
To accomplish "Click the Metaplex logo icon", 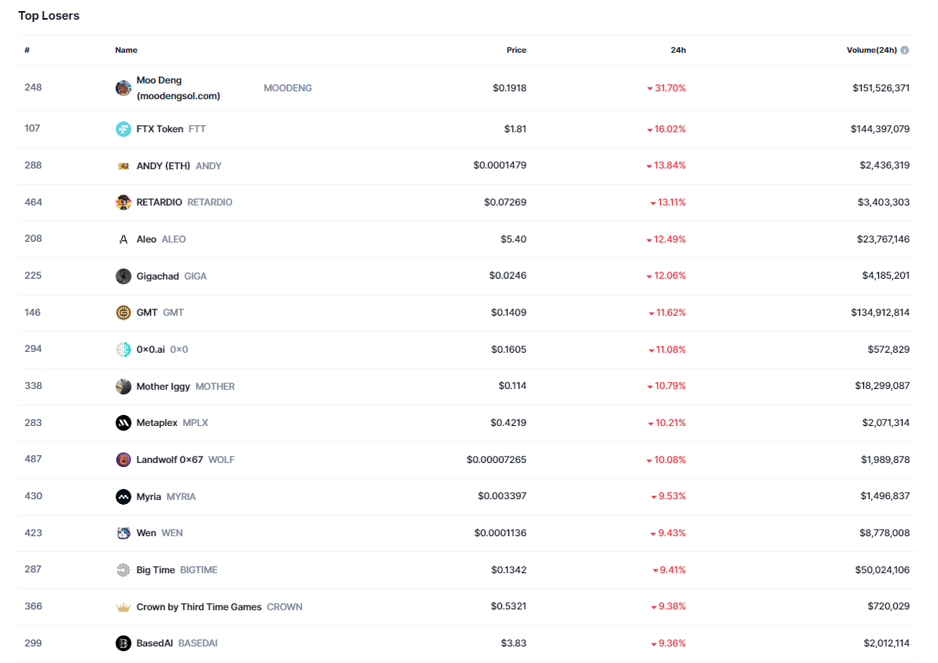I will [123, 423].
